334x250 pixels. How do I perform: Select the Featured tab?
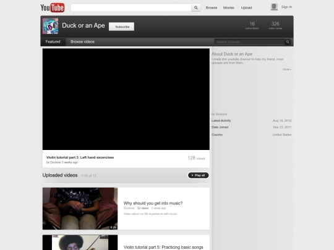coord(53,42)
